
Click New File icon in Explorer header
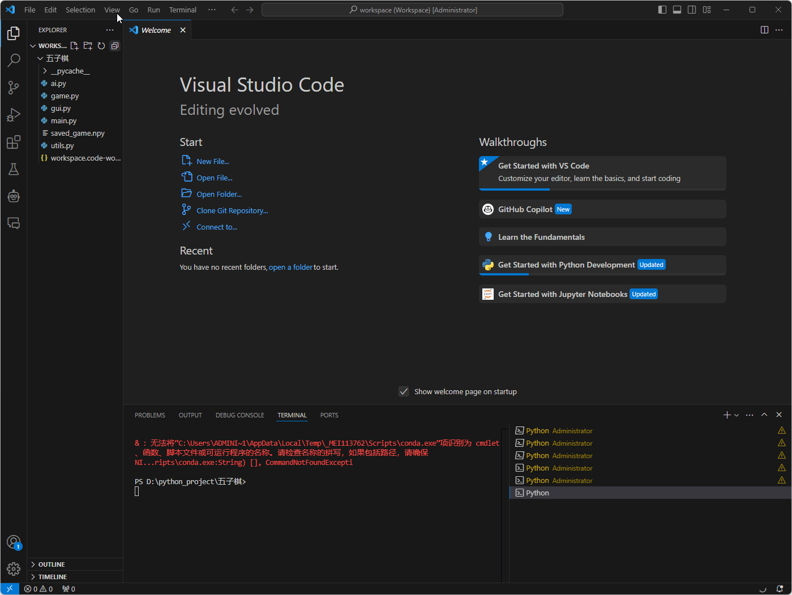74,46
